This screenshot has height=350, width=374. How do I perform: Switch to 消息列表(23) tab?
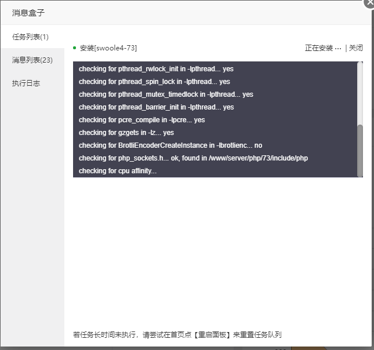click(32, 60)
